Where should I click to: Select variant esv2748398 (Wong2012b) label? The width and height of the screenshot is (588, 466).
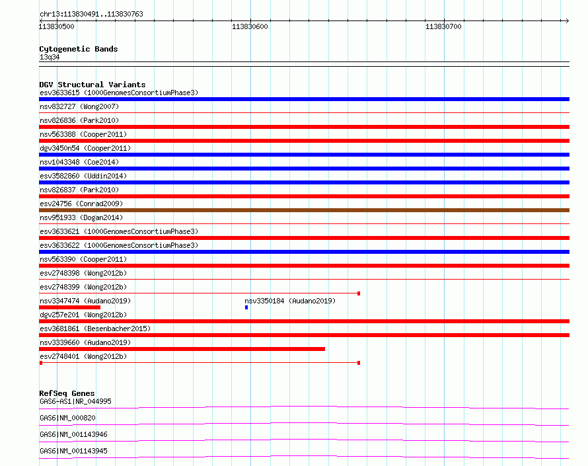83,273
